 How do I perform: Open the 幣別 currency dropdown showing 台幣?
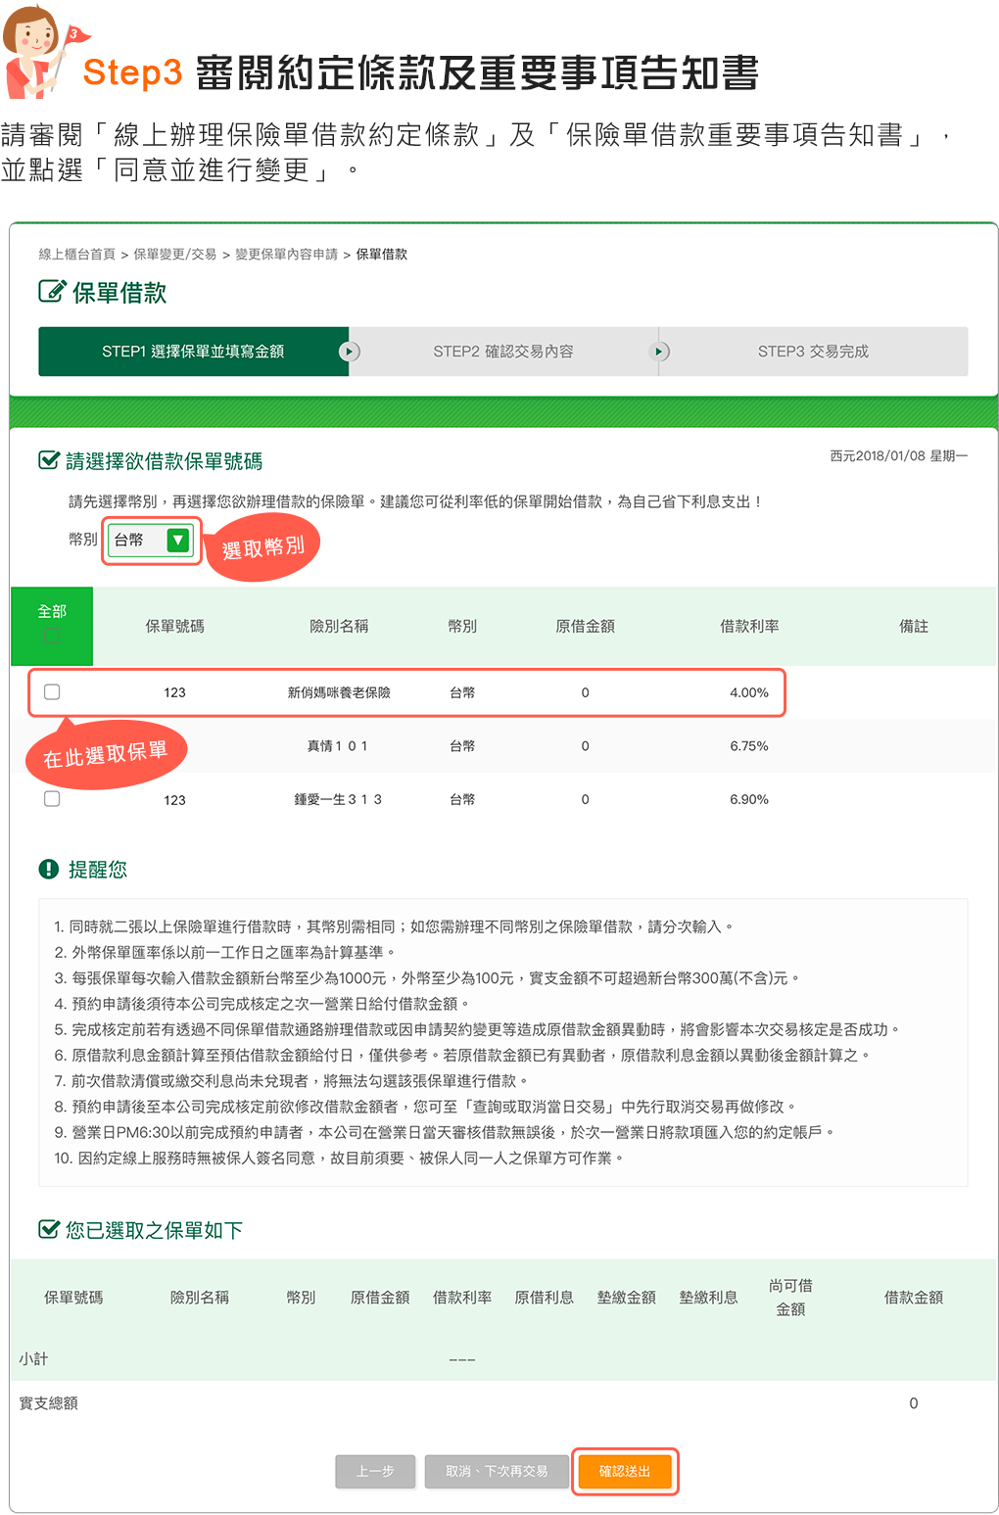[x=151, y=540]
